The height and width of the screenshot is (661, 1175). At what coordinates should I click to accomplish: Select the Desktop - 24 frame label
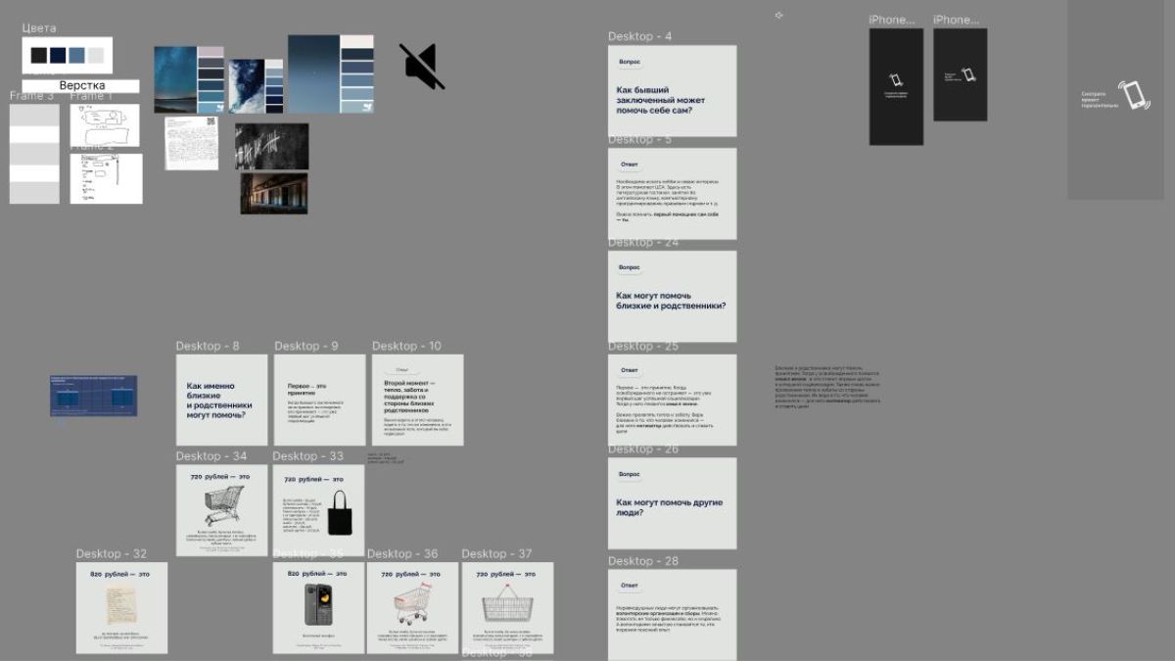click(643, 243)
